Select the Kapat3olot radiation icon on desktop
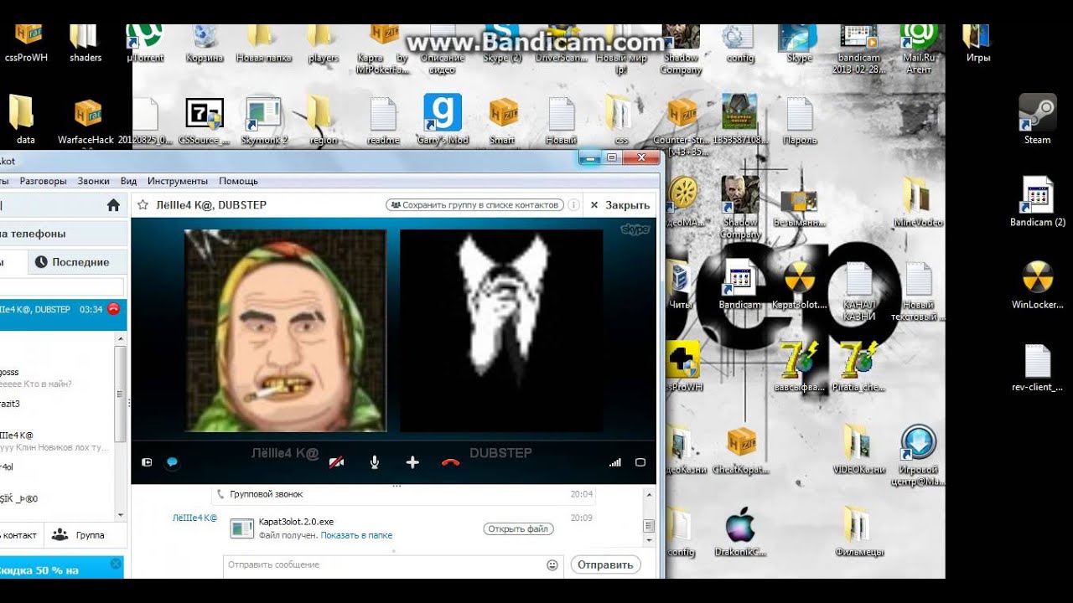This screenshot has width=1073, height=603. pos(799,286)
